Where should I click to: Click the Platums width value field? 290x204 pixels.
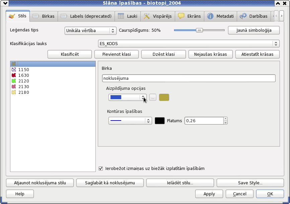coord(204,121)
